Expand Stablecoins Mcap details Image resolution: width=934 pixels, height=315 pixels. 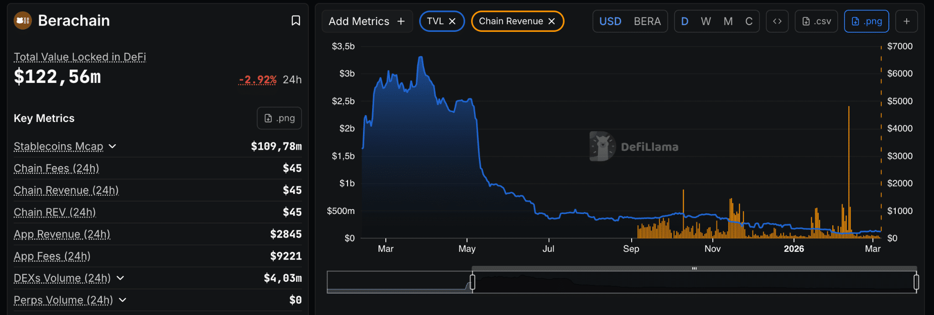[113, 146]
